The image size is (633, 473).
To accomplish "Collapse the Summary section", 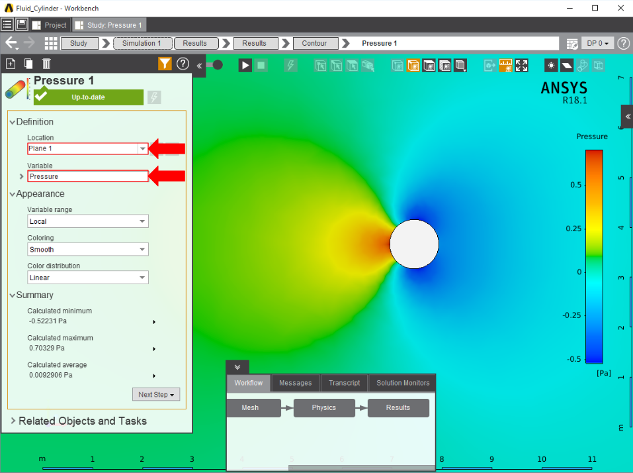I will pos(13,295).
